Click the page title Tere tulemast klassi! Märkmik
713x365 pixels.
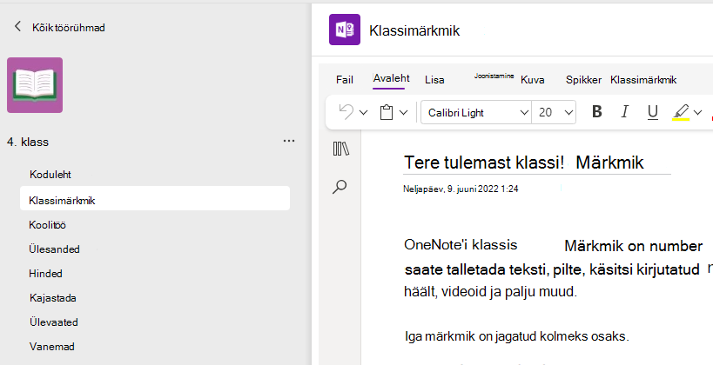pyautogui.click(x=524, y=162)
